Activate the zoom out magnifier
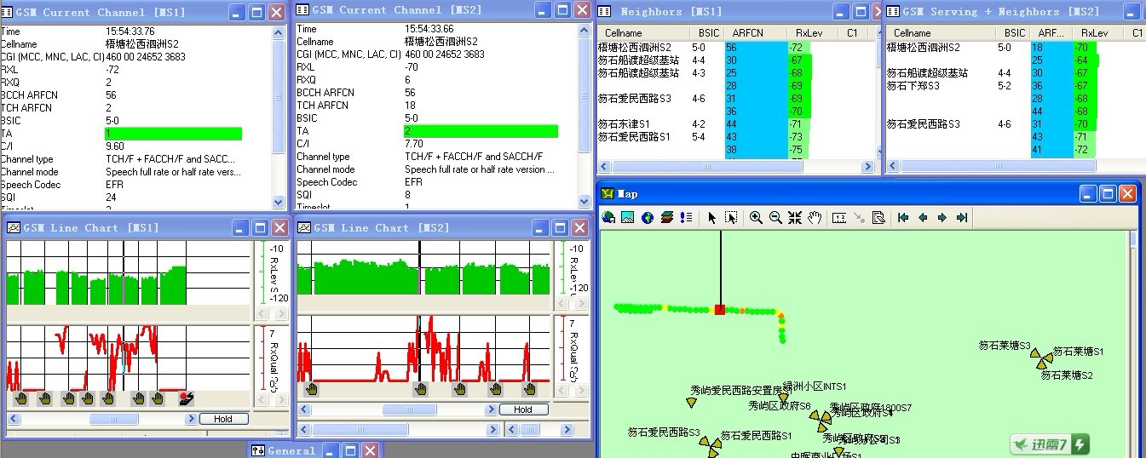1146x458 pixels. (775, 218)
